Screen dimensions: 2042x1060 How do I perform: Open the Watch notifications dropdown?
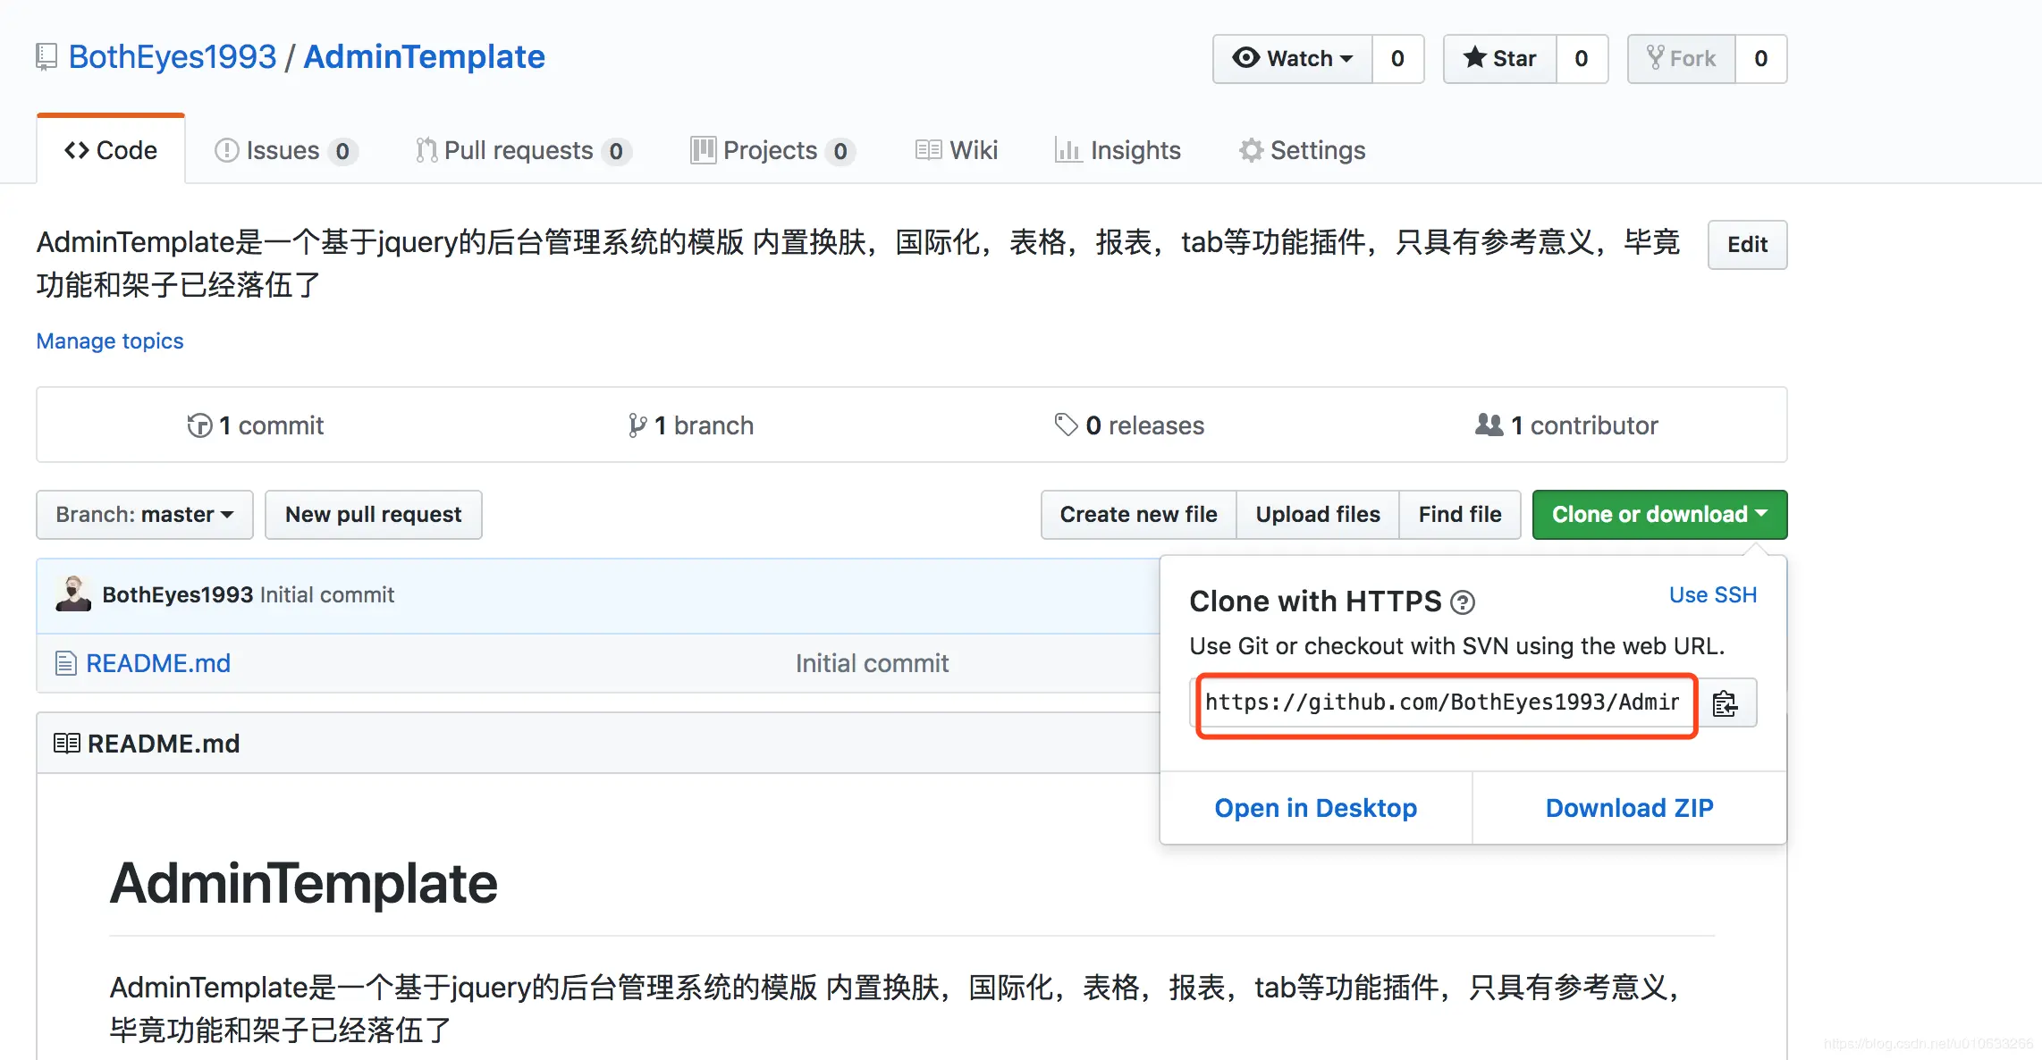(1293, 59)
